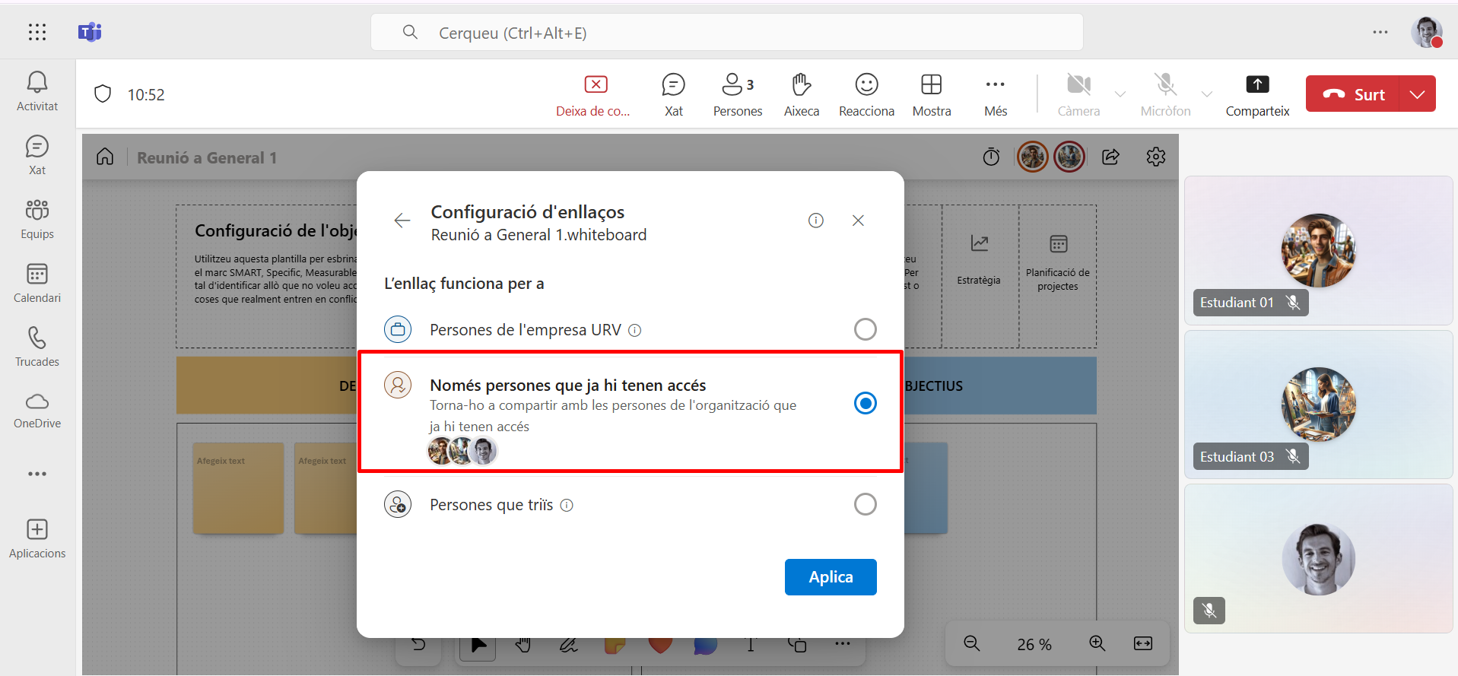
Task: Open the meeting Xat in toolbar
Action: (x=673, y=94)
